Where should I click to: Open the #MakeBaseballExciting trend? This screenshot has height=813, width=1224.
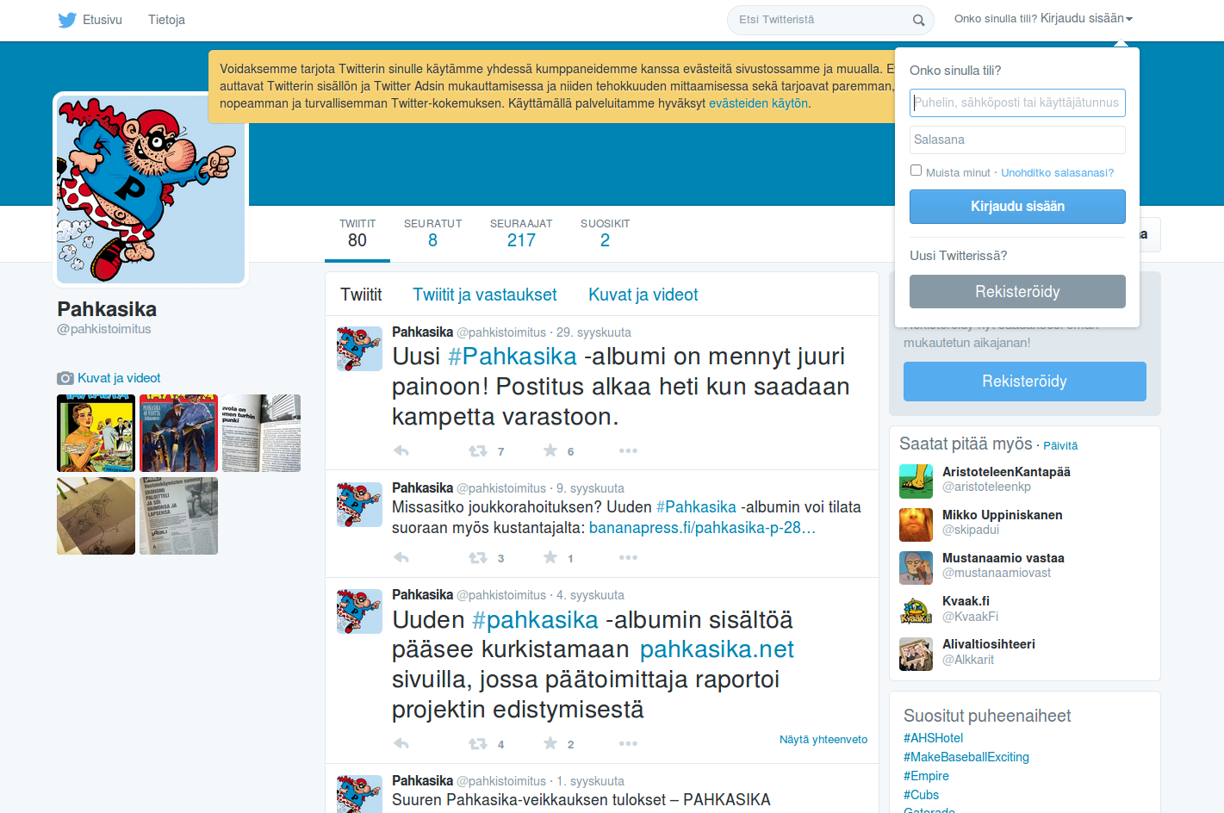tap(966, 757)
